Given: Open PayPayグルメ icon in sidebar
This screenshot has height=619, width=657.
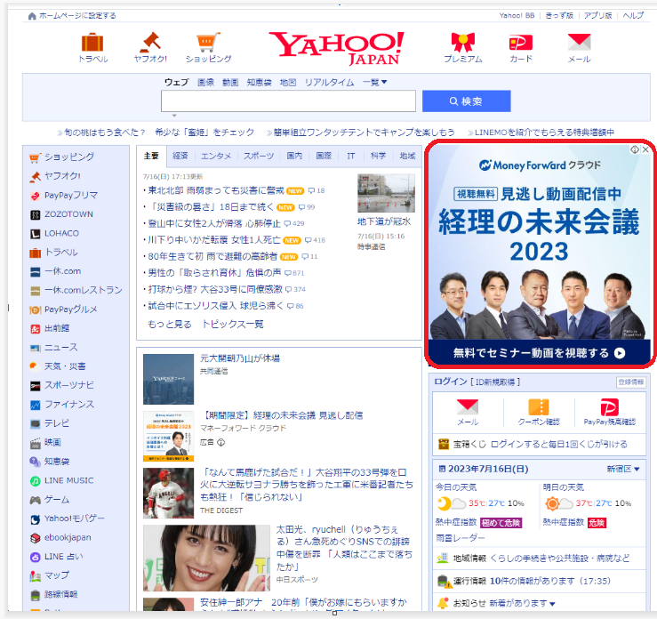Looking at the screenshot, I should (x=36, y=310).
